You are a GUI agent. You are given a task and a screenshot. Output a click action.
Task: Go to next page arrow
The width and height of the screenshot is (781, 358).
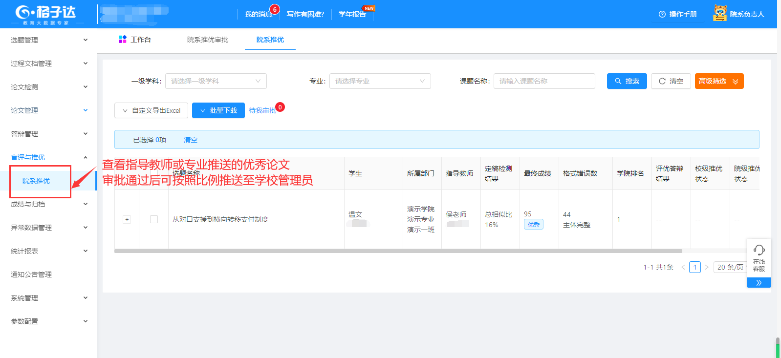[x=707, y=267]
